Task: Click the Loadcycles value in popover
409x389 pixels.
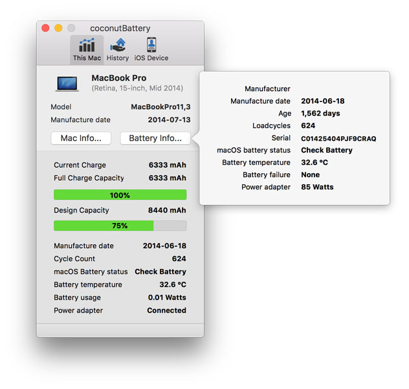Action: (308, 125)
